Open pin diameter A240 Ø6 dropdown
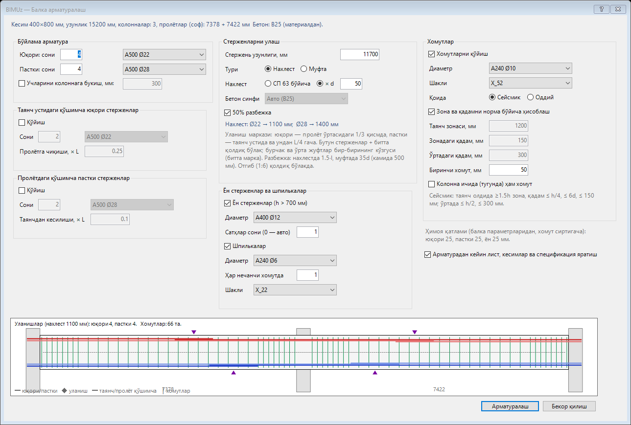 click(295, 261)
